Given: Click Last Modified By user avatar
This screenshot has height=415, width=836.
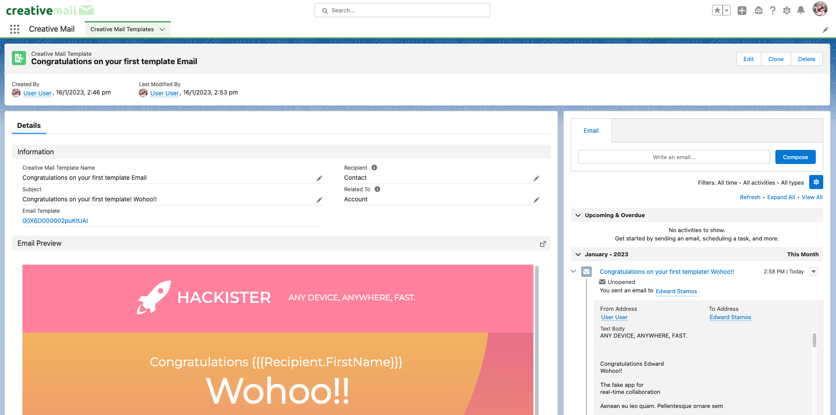Looking at the screenshot, I should pyautogui.click(x=143, y=93).
